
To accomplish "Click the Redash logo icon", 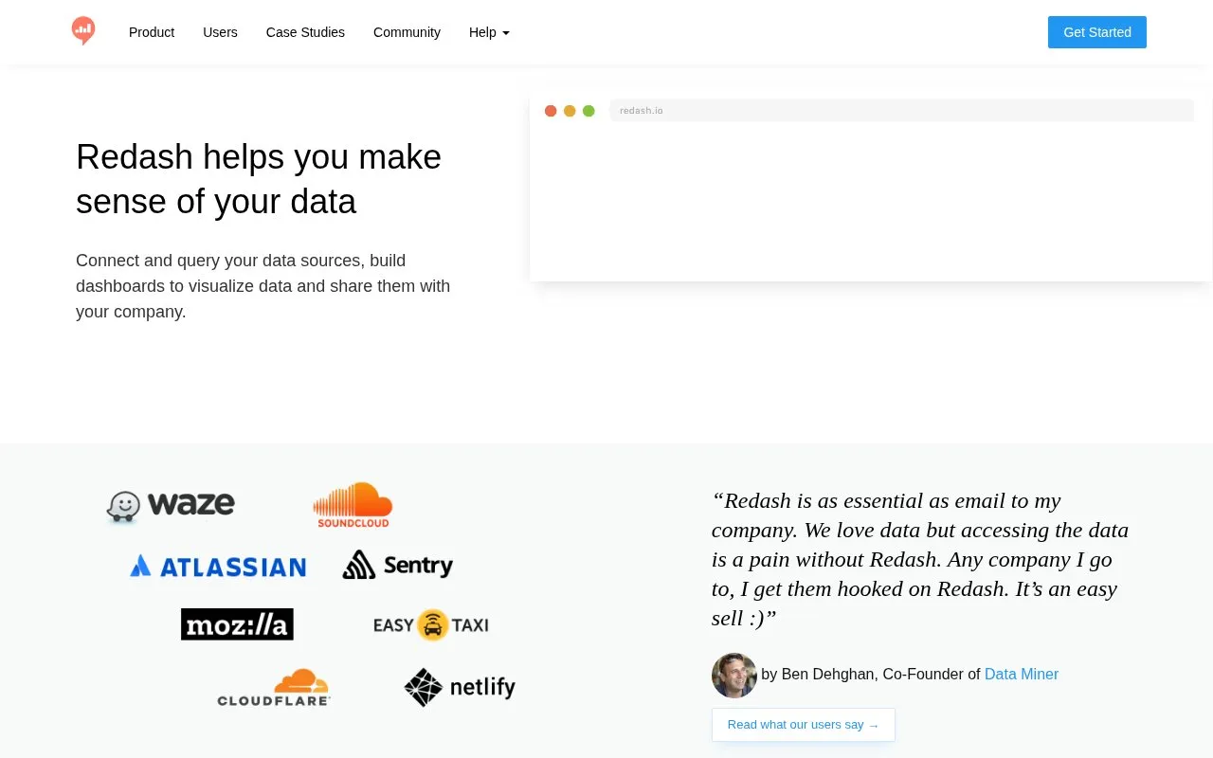I will 83,31.
